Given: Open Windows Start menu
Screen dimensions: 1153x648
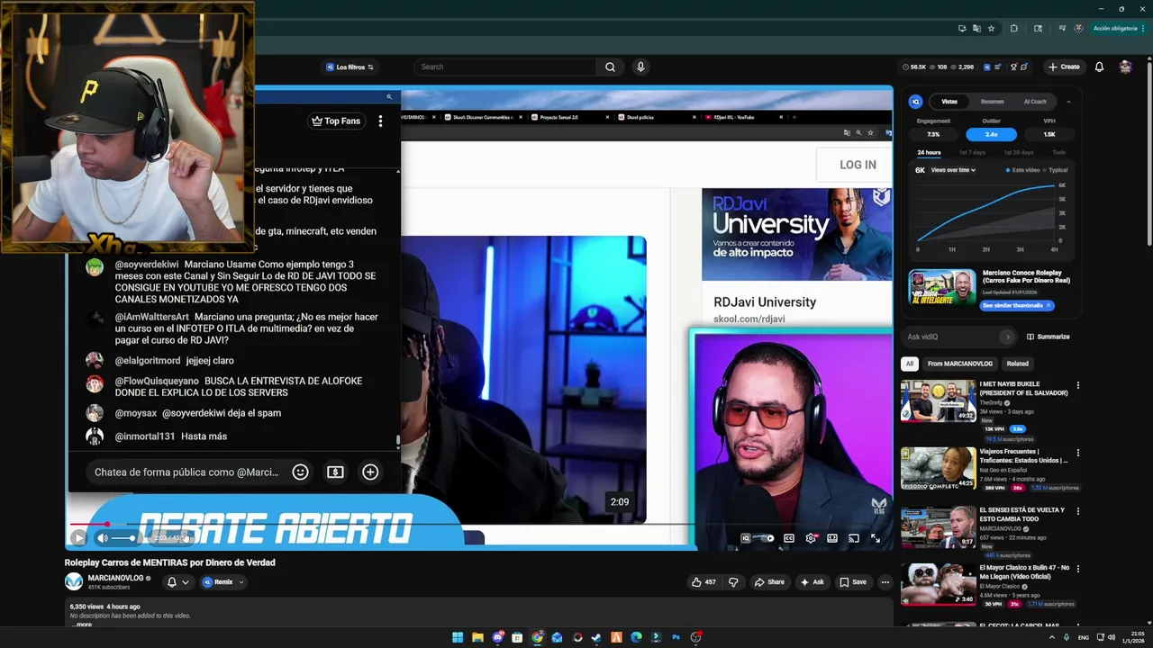Looking at the screenshot, I should pyautogui.click(x=458, y=637).
